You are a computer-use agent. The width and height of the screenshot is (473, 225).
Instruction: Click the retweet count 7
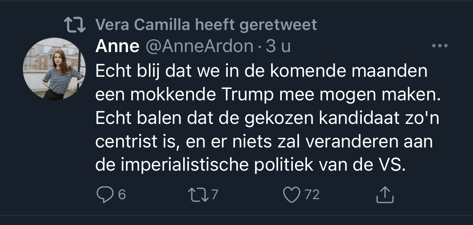215,195
